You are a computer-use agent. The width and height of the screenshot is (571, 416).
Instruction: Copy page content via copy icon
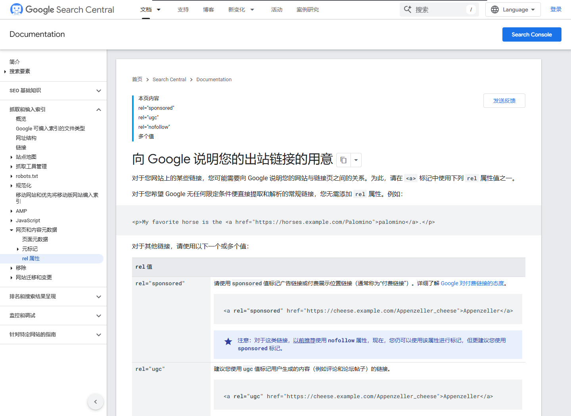343,160
